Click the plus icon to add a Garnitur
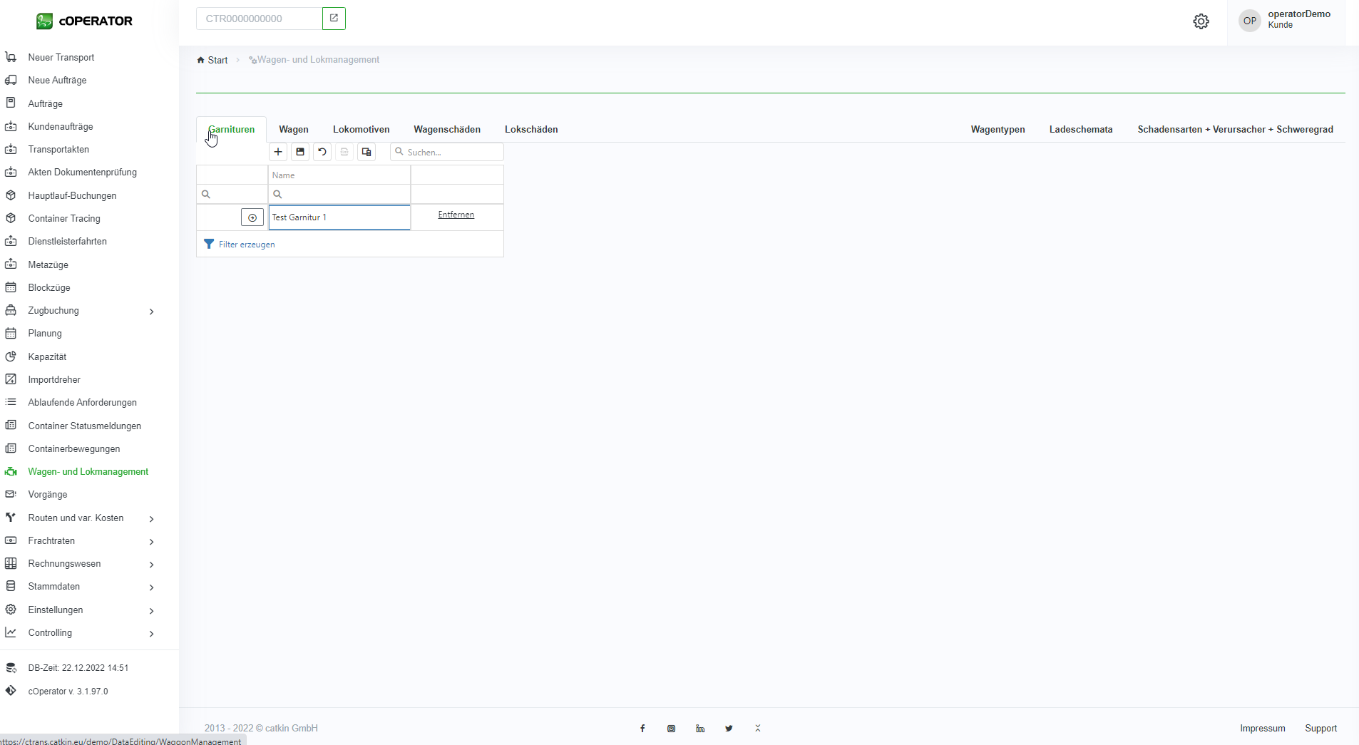1359x745 pixels. click(278, 152)
